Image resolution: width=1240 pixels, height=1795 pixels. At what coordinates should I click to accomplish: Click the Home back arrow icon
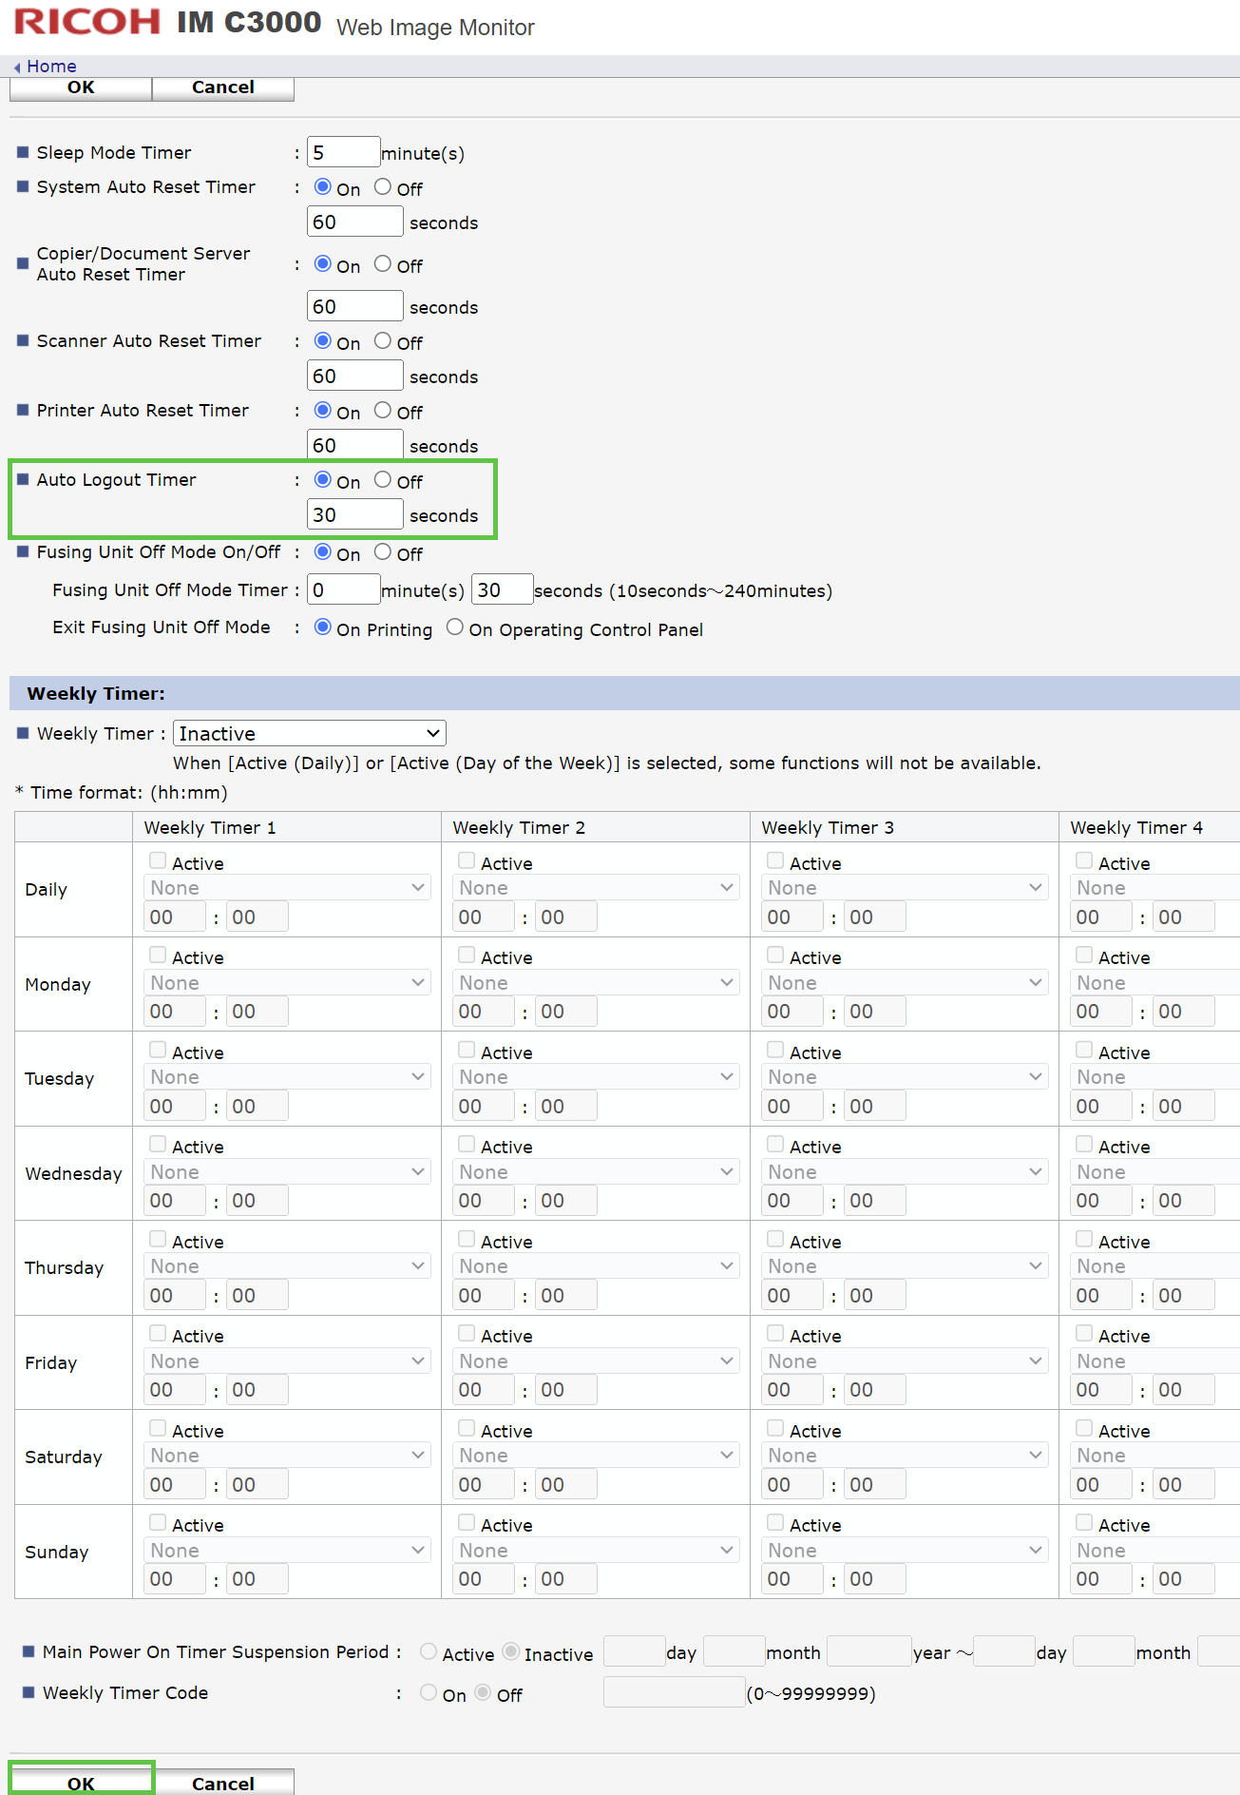point(17,68)
